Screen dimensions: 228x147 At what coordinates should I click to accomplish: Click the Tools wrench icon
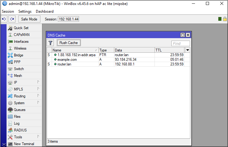click(10, 137)
